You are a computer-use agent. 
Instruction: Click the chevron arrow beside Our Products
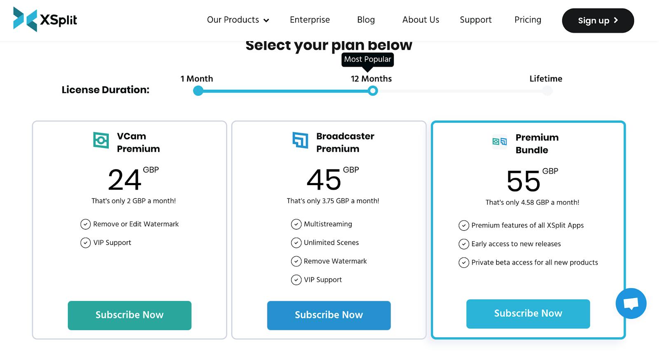pyautogui.click(x=266, y=21)
